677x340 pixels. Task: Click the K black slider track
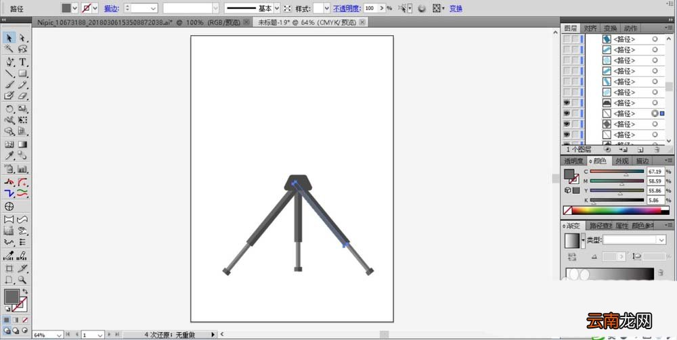point(617,200)
